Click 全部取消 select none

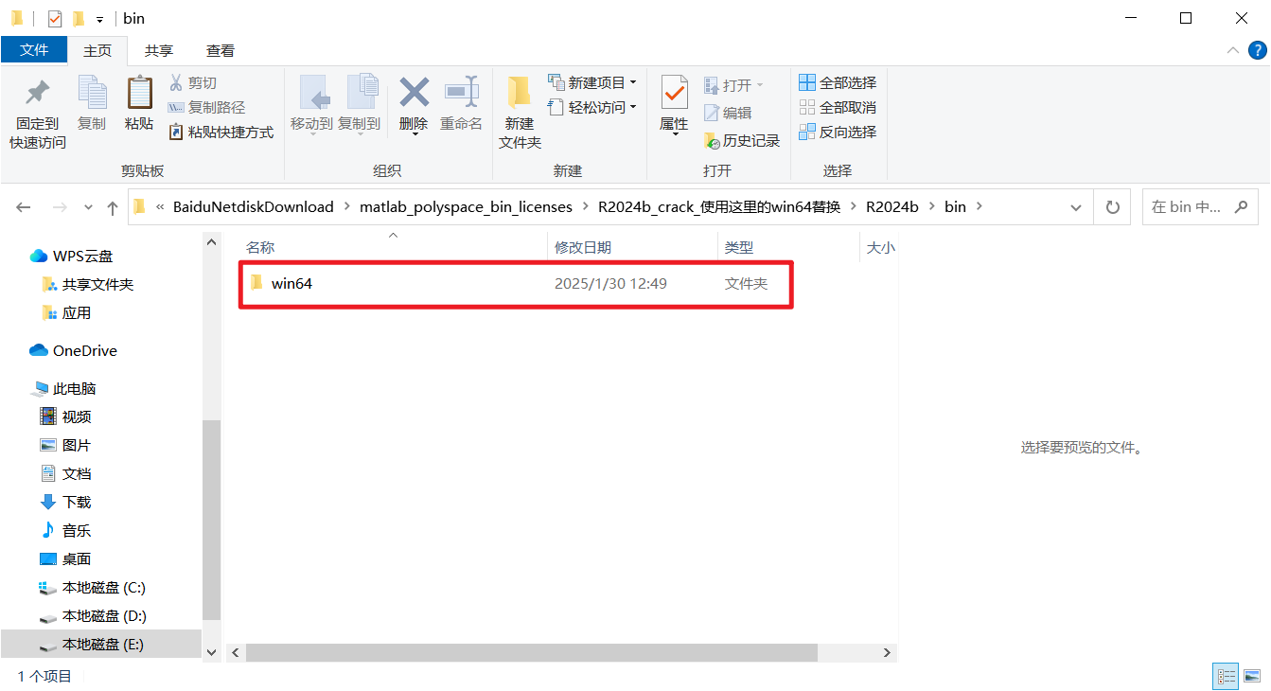(838, 108)
